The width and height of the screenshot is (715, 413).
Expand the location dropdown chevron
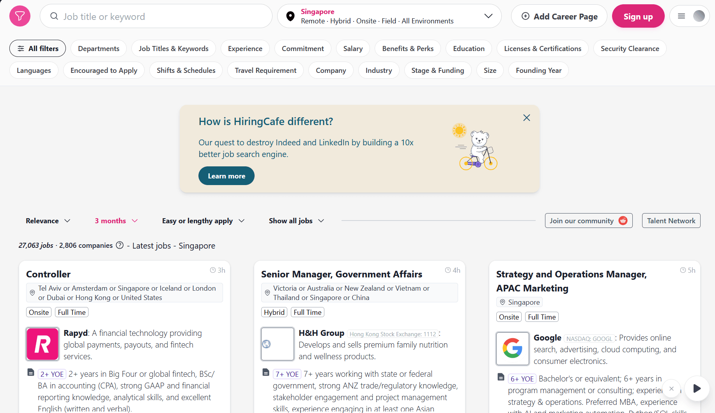point(488,16)
